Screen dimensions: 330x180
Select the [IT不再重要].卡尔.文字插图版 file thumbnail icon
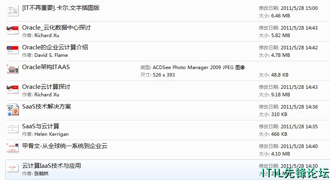tap(13, 11)
